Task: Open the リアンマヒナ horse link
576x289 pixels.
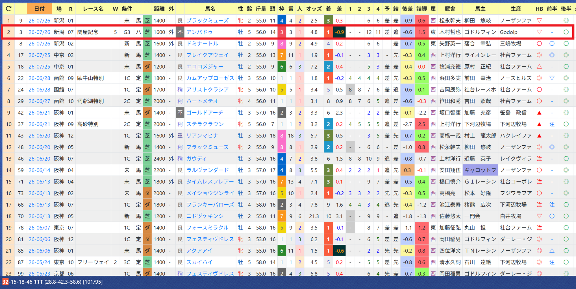Action: click(202, 136)
